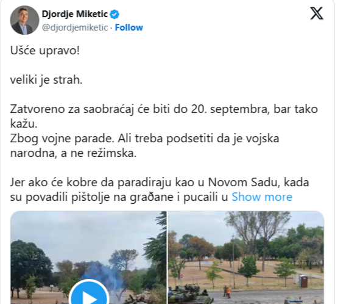Click the "Jer ako će kobre" paragraph
The image size is (349, 304).
(x=160, y=190)
